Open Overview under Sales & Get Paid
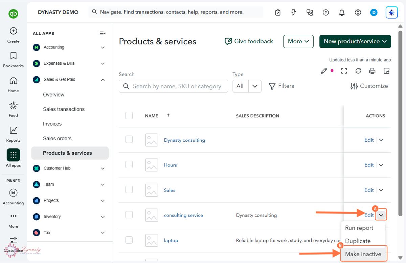This screenshot has height=263, width=406. point(53,95)
